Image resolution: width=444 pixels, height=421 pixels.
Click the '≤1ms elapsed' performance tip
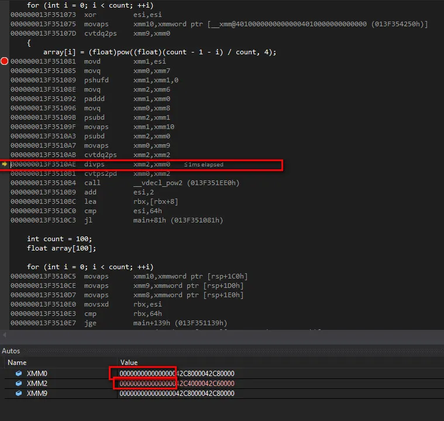coord(204,165)
